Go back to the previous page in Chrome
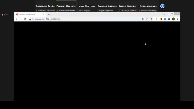Viewport: 194px width, 109px height. (17, 19)
